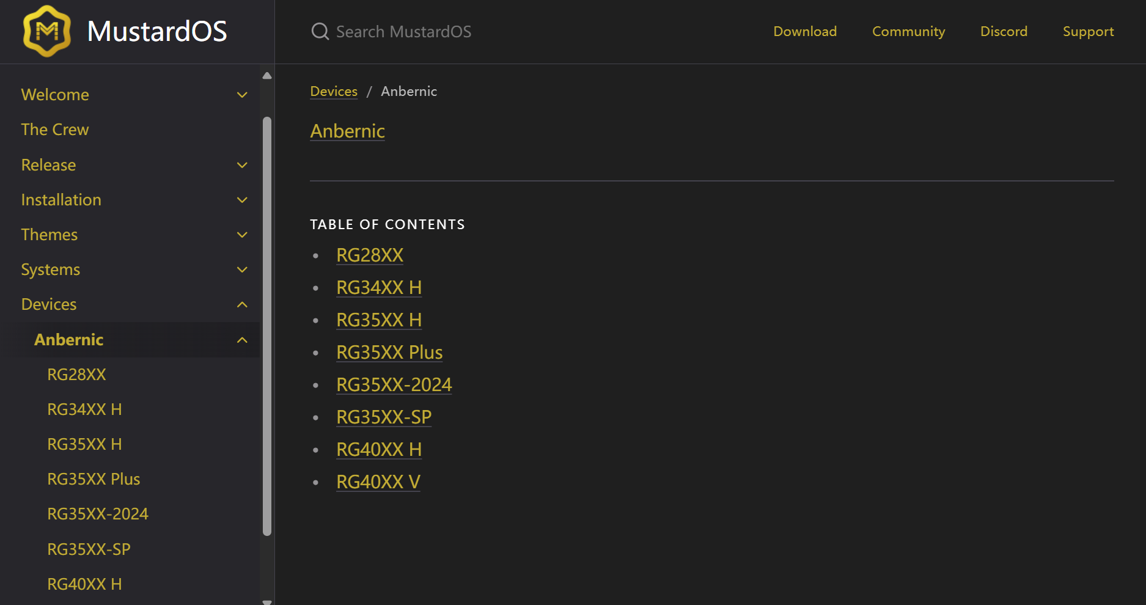Collapse the Anbernic subsection chevron
Screen dimensions: 1146x605
(x=242, y=340)
